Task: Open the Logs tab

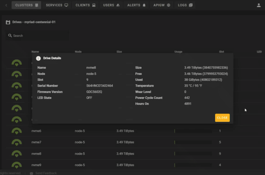Action: click(x=185, y=5)
